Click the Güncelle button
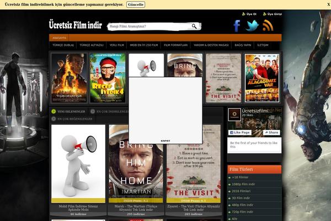This screenshot has height=221, width=331. pos(136,4)
